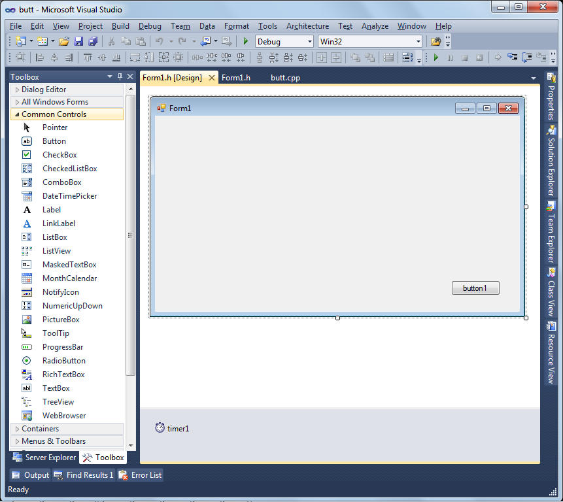Start debugging with the green arrow beside Debug
This screenshot has height=502, width=563.
pos(246,42)
